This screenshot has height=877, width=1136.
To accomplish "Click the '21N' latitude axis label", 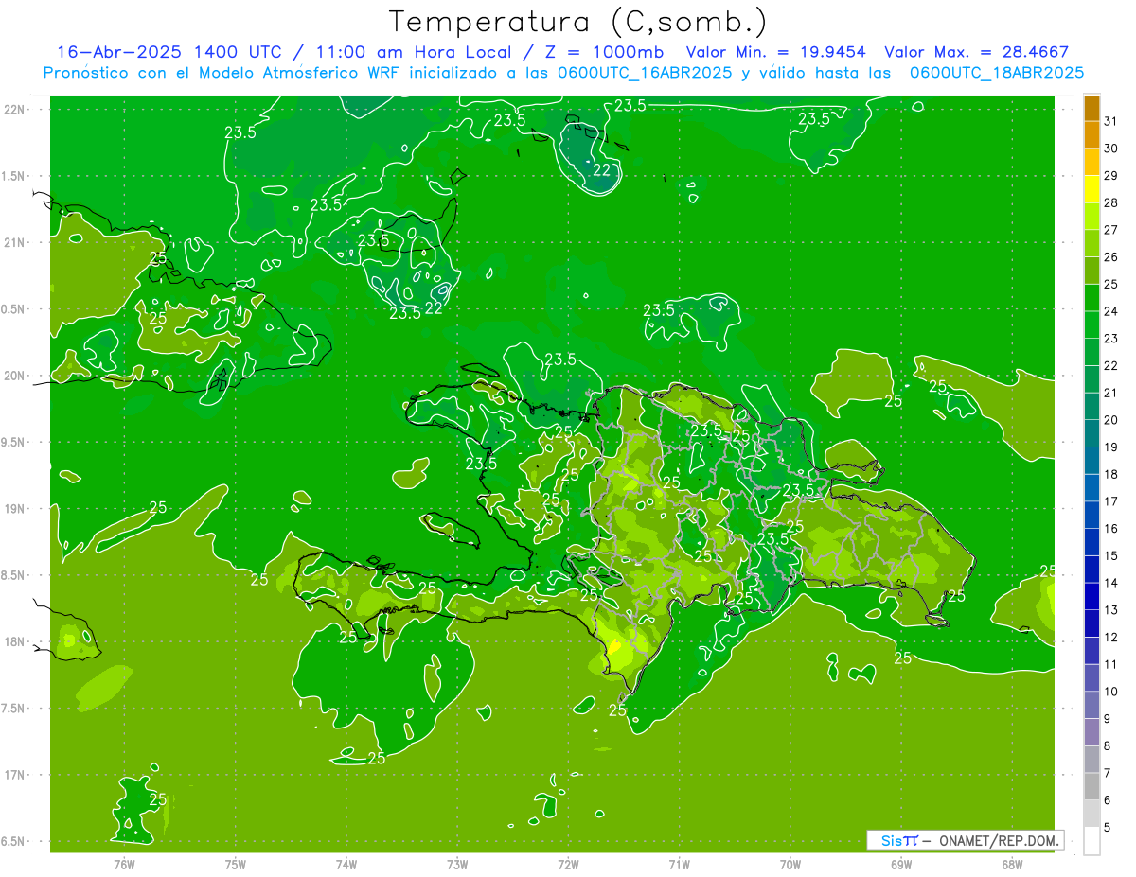I will click(x=12, y=242).
